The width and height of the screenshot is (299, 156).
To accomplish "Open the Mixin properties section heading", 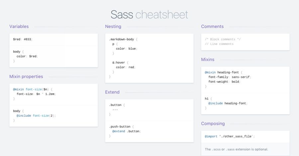I will (x=26, y=77).
